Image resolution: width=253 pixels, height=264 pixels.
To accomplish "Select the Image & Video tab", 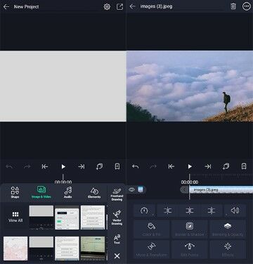I will point(41,192).
